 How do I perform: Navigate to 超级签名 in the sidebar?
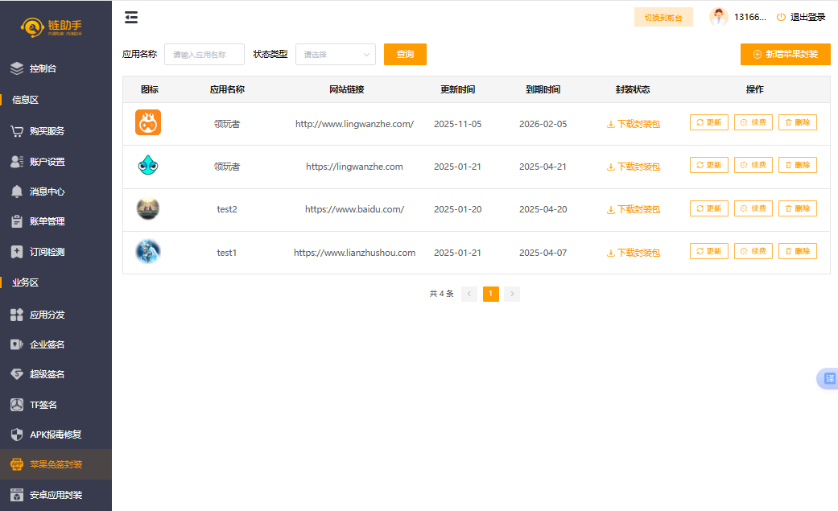(47, 374)
